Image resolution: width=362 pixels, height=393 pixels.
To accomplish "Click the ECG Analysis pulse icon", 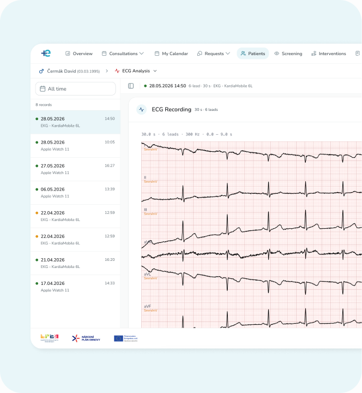I will tap(117, 71).
